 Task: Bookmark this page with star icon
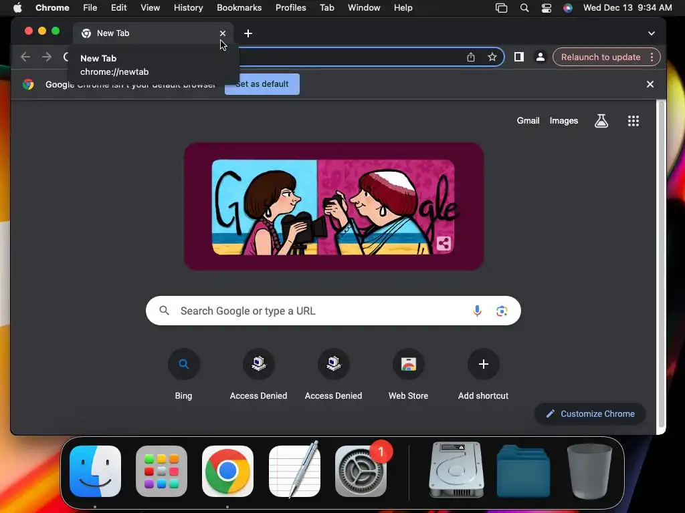(x=492, y=57)
